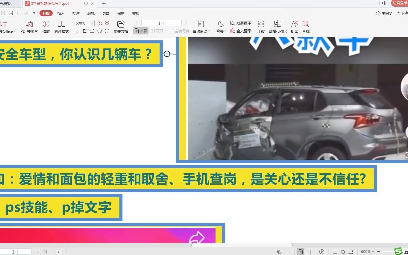Expand the 自动滚动 auto-scroll dropdown
Image resolution: width=408 pixels, height=255 pixels.
[209, 31]
